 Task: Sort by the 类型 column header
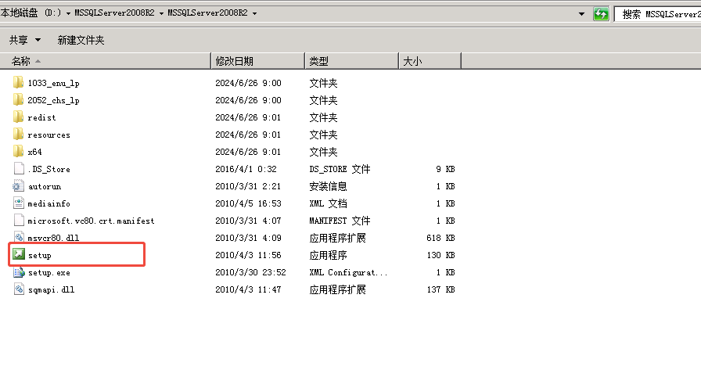click(x=351, y=61)
